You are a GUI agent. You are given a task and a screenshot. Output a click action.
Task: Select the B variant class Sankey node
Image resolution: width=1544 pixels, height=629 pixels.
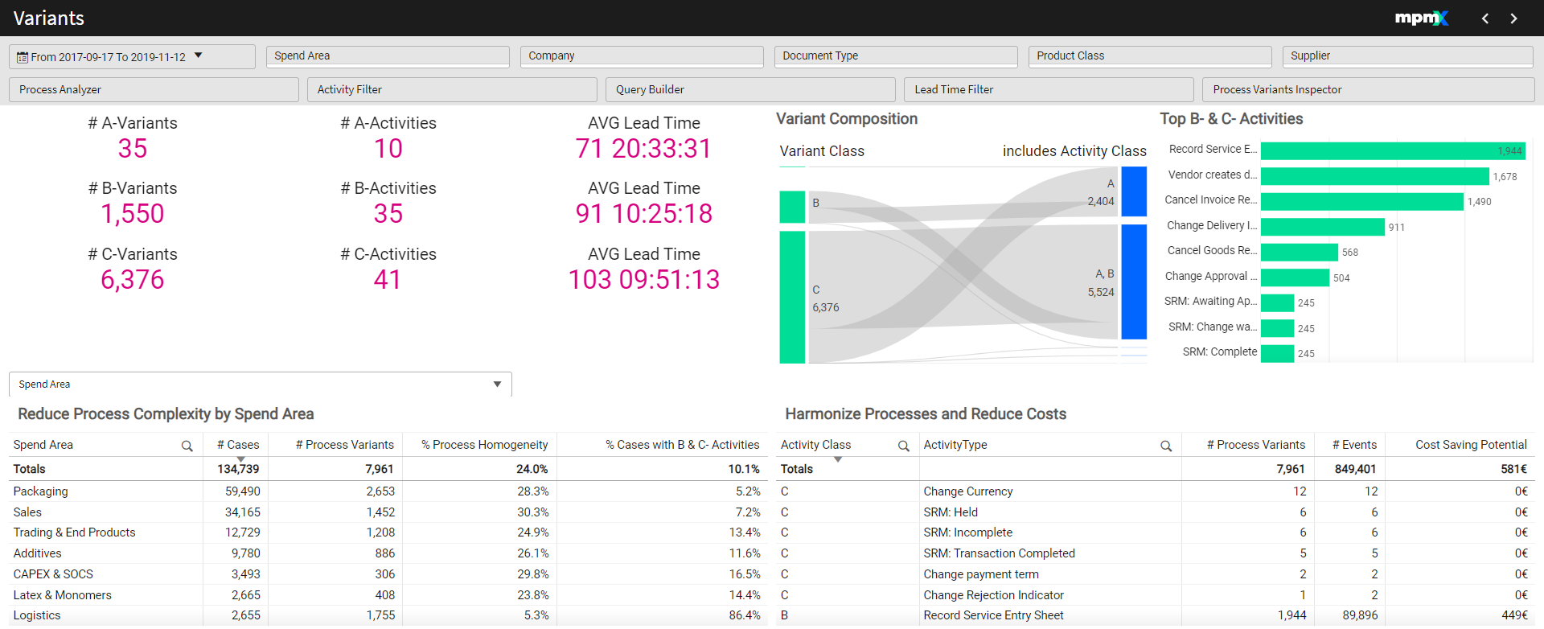pos(792,207)
